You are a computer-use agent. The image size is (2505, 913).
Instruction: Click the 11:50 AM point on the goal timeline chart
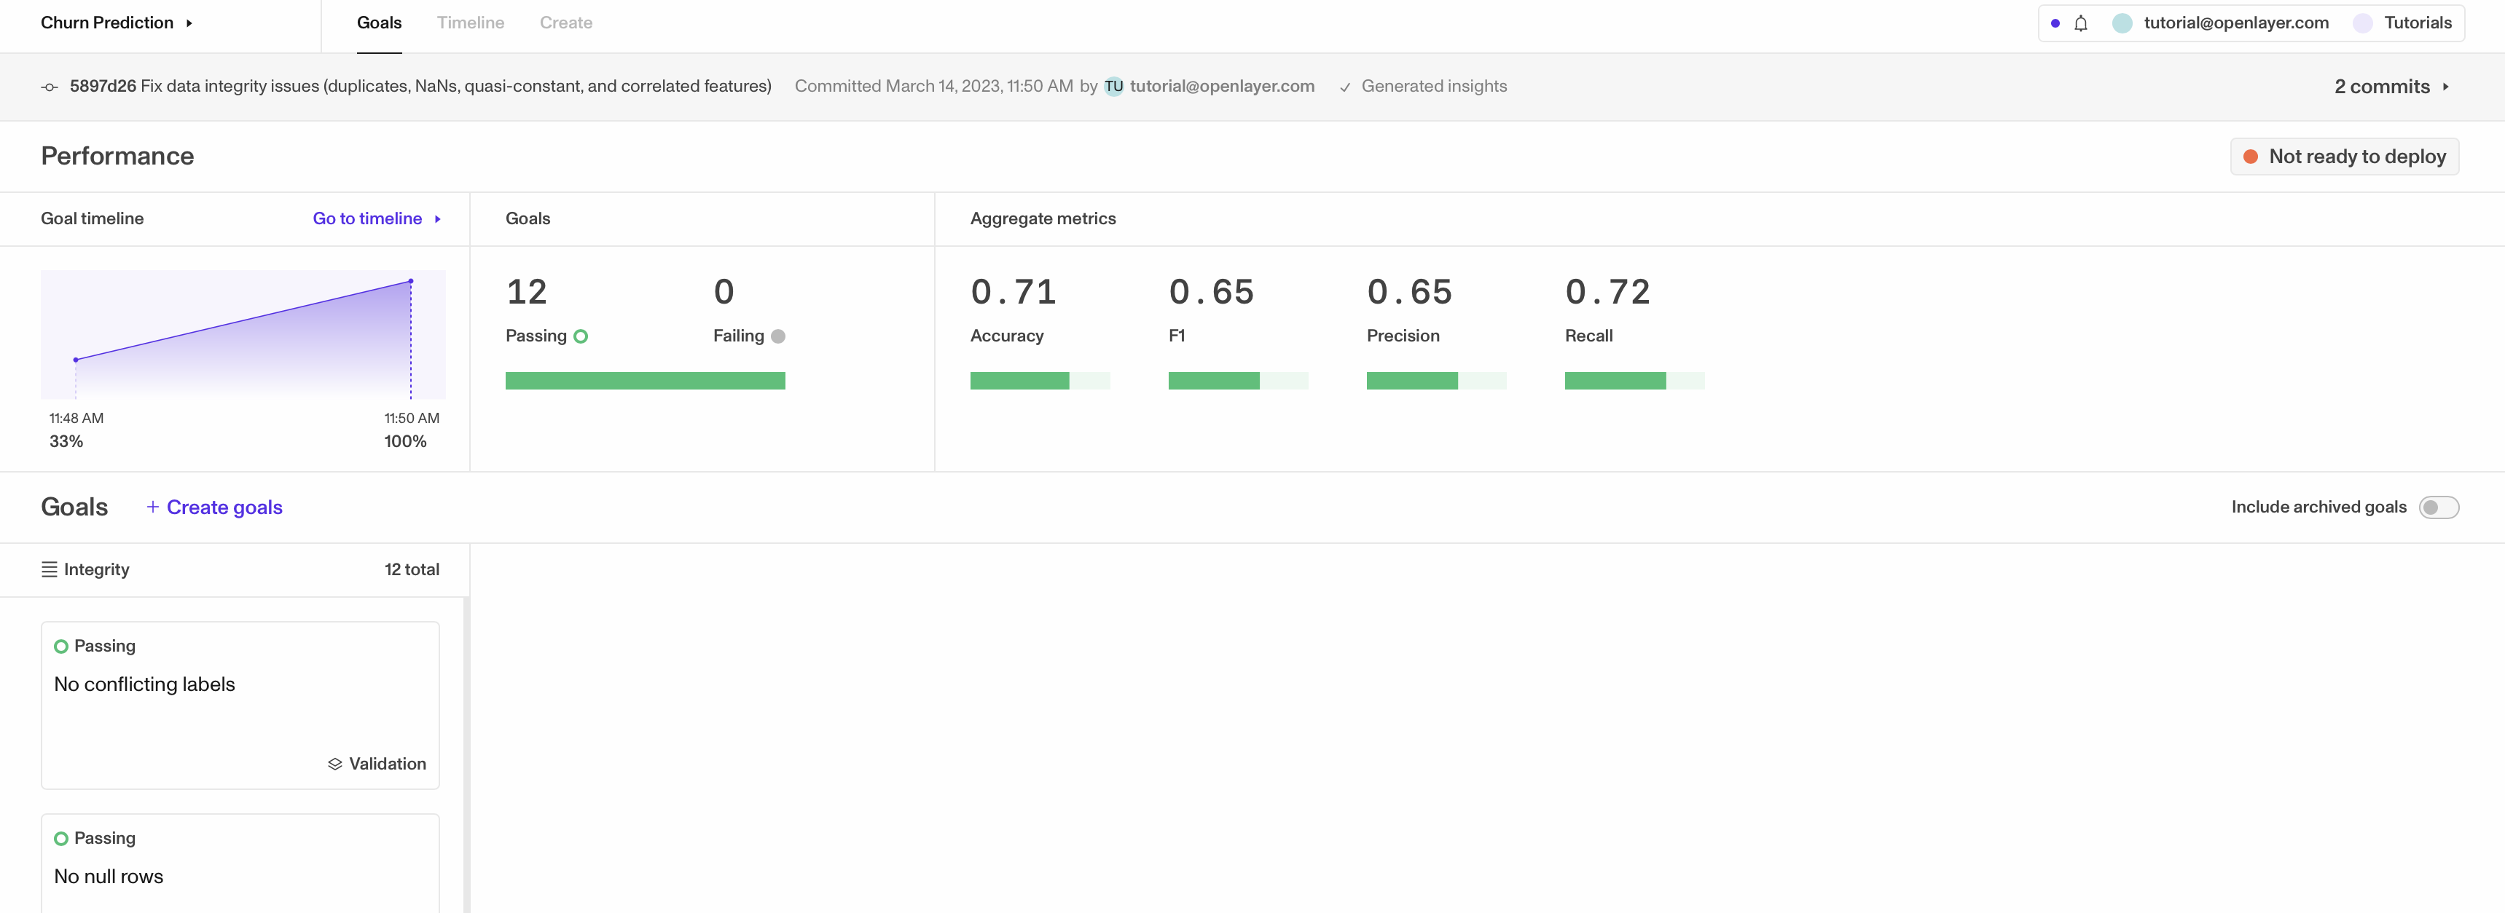tap(410, 282)
